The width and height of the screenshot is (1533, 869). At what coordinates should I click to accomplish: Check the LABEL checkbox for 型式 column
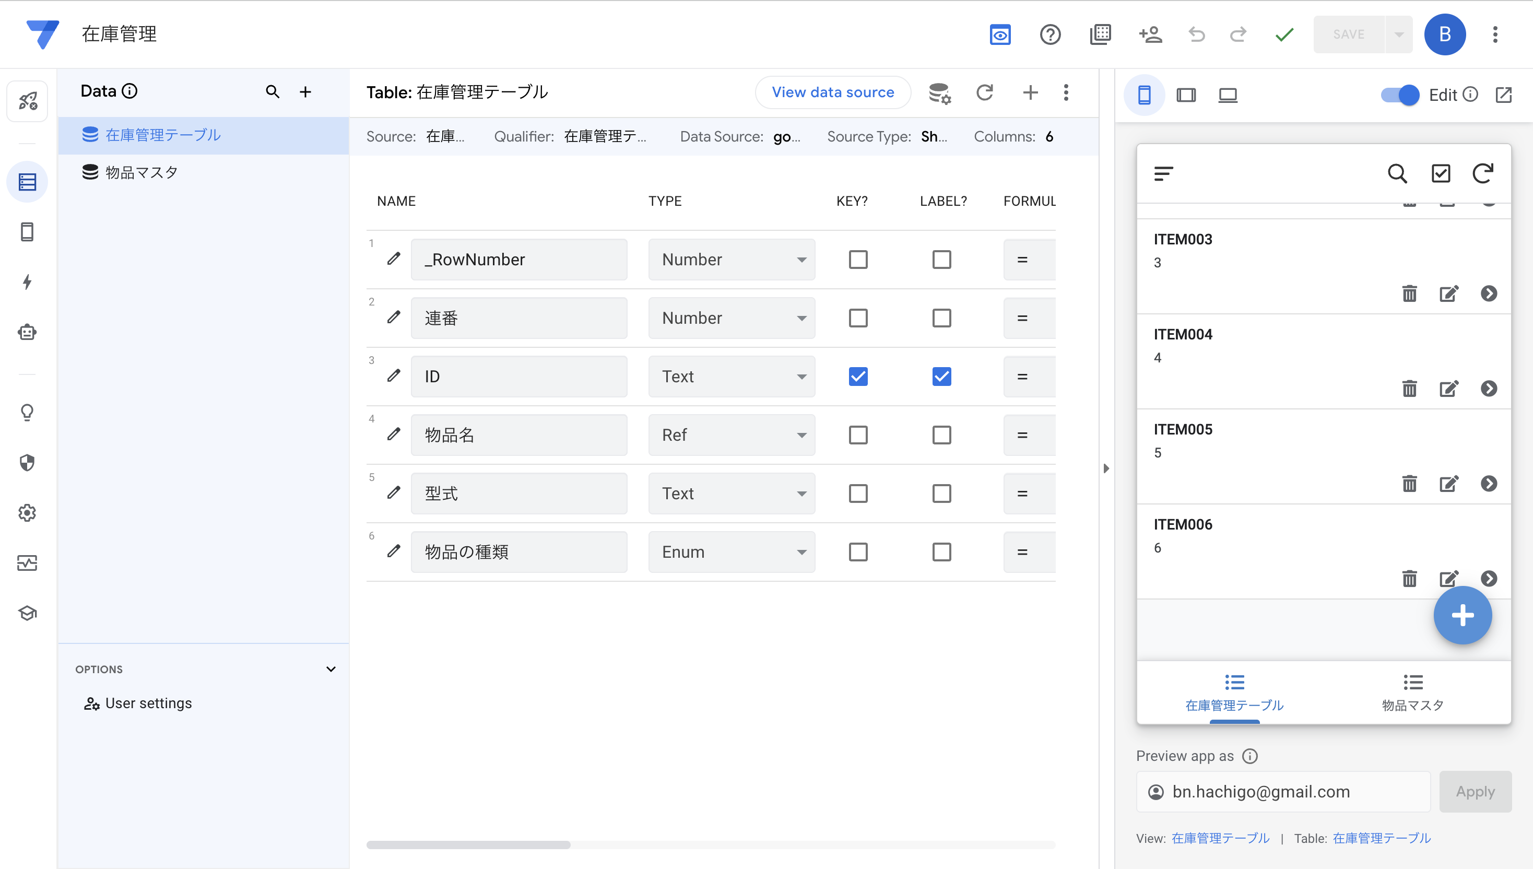pos(941,494)
